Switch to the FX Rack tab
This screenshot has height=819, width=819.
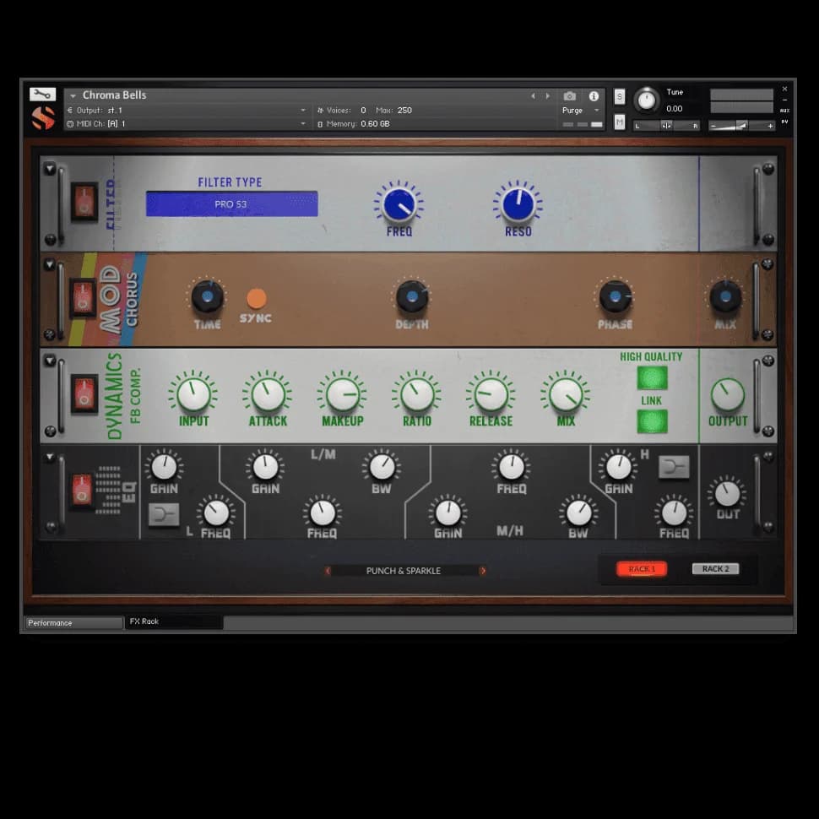point(165,621)
